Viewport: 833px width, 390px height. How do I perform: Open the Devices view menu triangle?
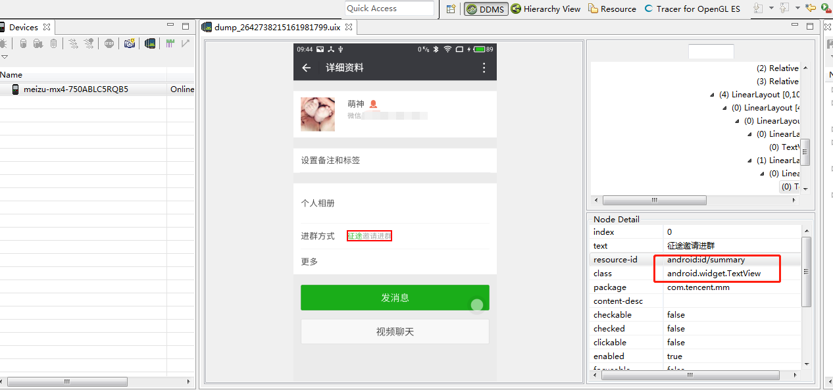point(3,57)
